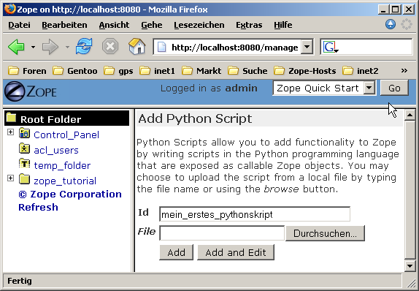
Task: Reload the page with the blue refresh icon
Action: pyautogui.click(x=84, y=46)
